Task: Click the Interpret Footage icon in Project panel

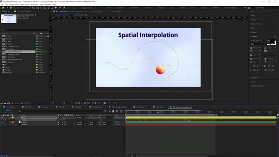Action: pos(2,103)
